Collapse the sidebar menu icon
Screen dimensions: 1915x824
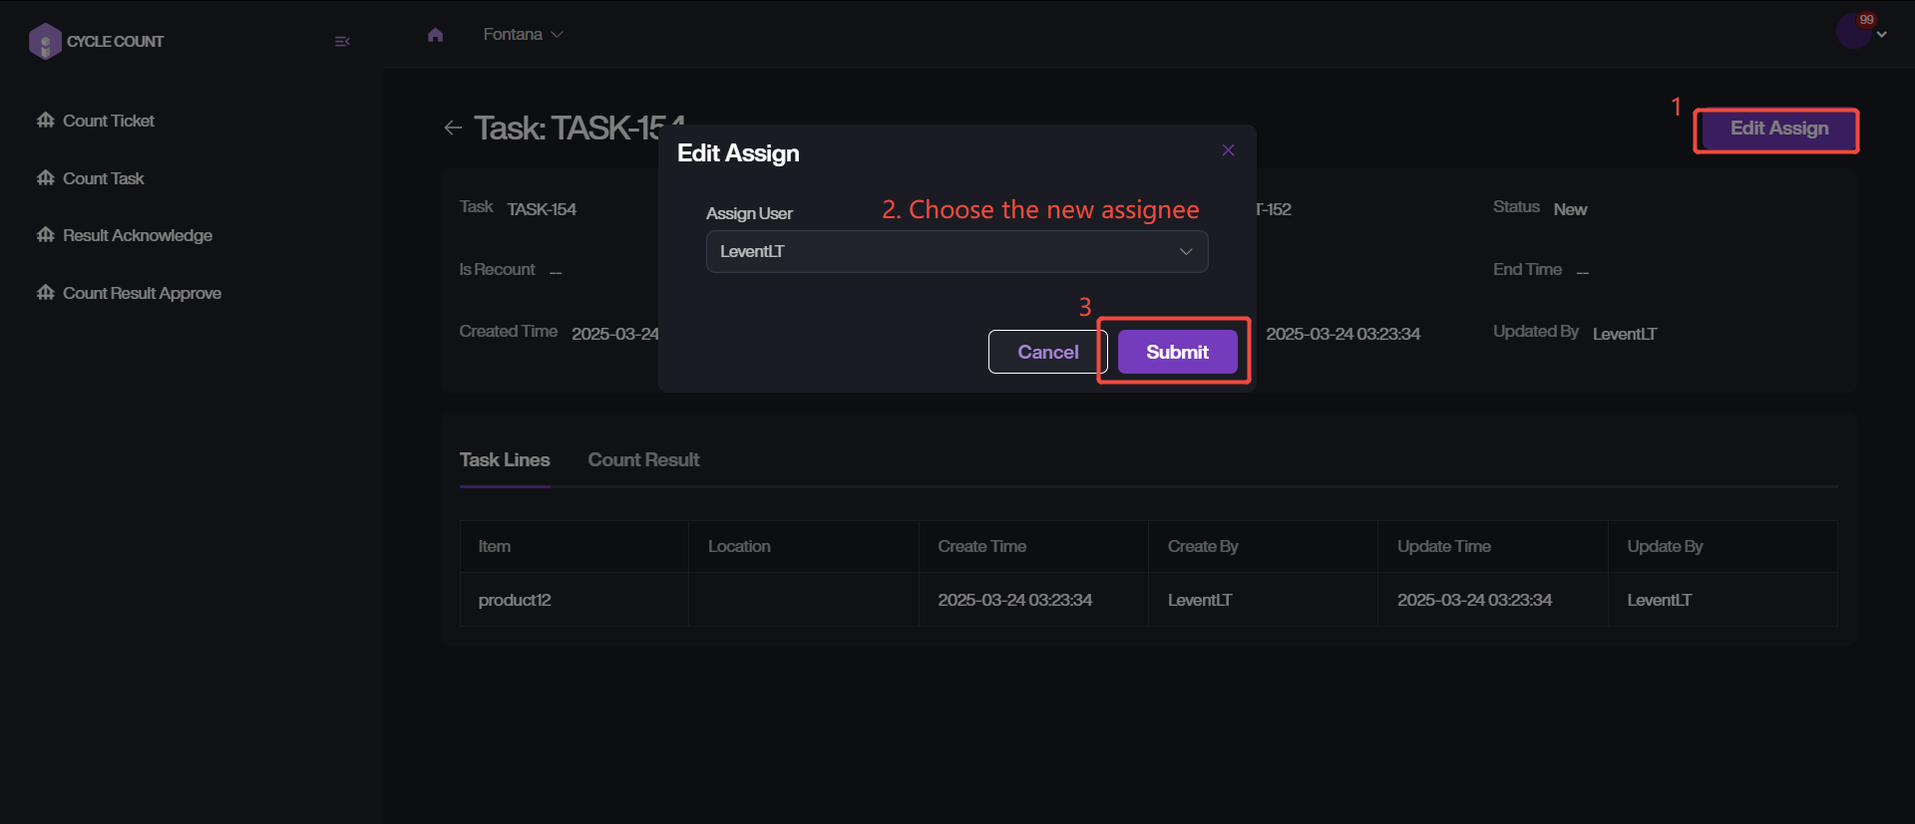[x=342, y=42]
